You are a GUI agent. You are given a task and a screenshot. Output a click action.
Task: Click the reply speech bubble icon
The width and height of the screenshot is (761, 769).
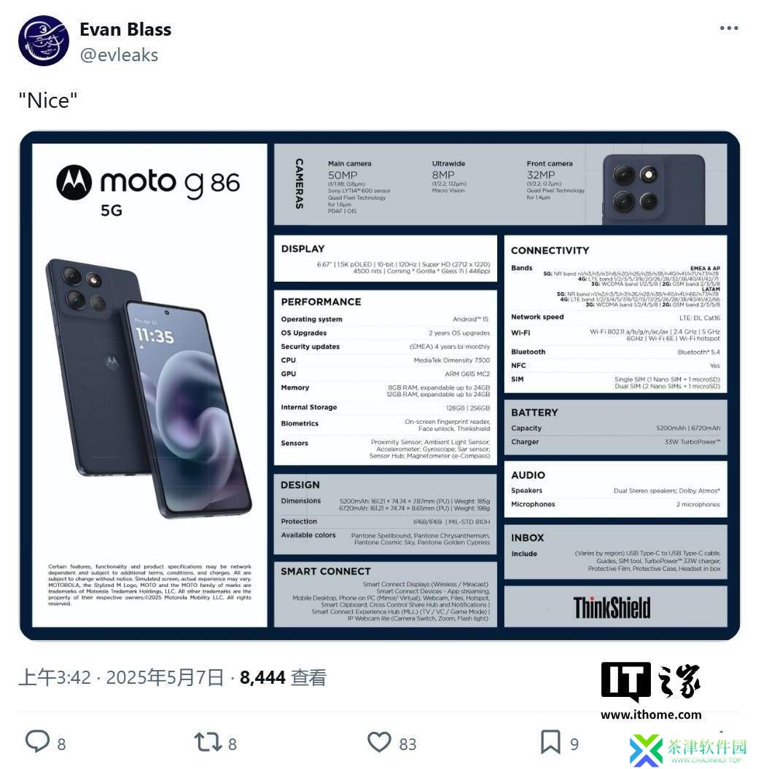point(37,741)
